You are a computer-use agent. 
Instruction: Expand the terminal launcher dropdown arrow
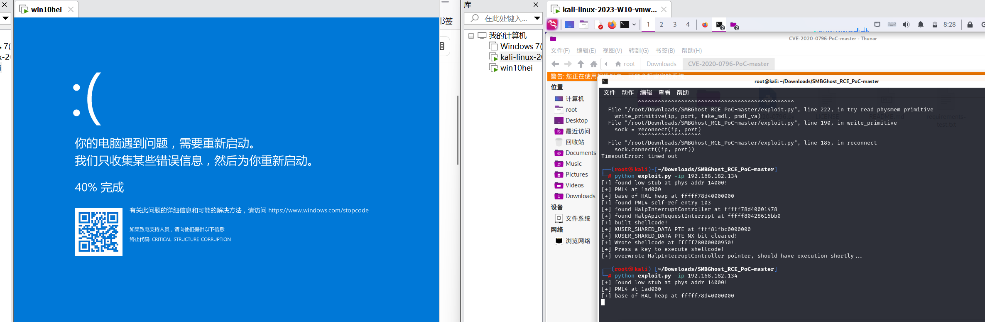point(634,25)
